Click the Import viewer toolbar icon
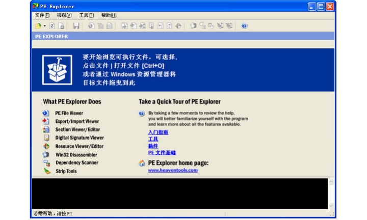The width and height of the screenshot is (367, 220). pos(134,25)
